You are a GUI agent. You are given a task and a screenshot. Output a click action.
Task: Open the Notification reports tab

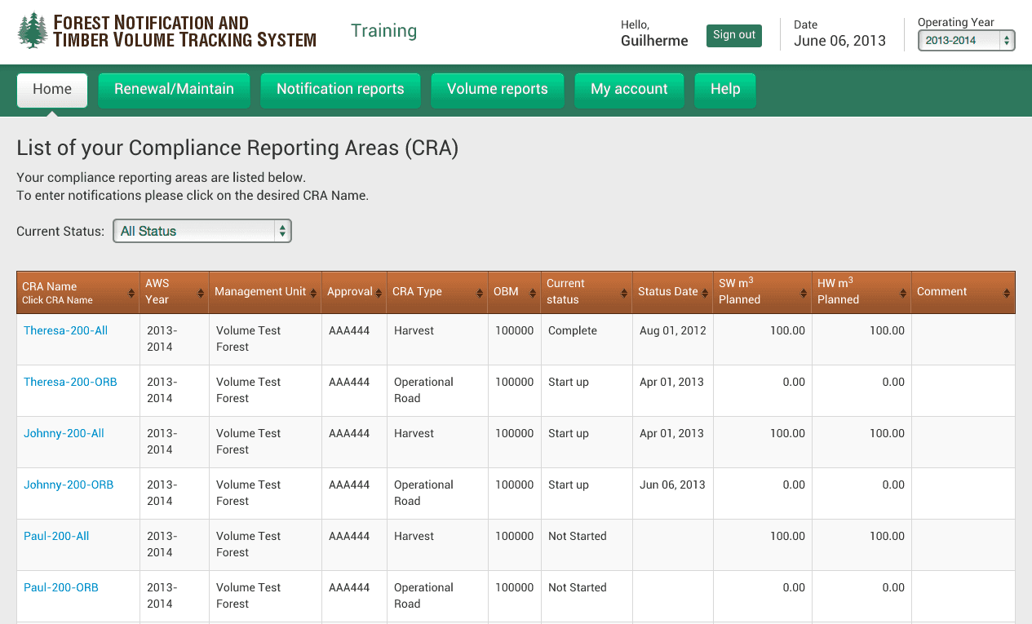(340, 90)
